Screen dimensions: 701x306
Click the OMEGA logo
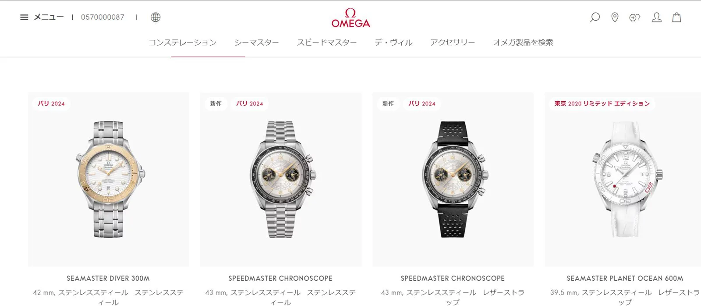coord(350,18)
